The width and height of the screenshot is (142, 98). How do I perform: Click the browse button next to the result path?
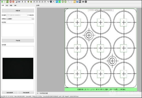click(33, 19)
